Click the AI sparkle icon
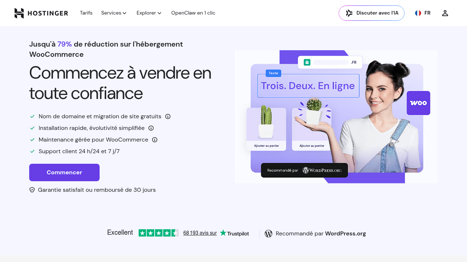 click(x=349, y=13)
